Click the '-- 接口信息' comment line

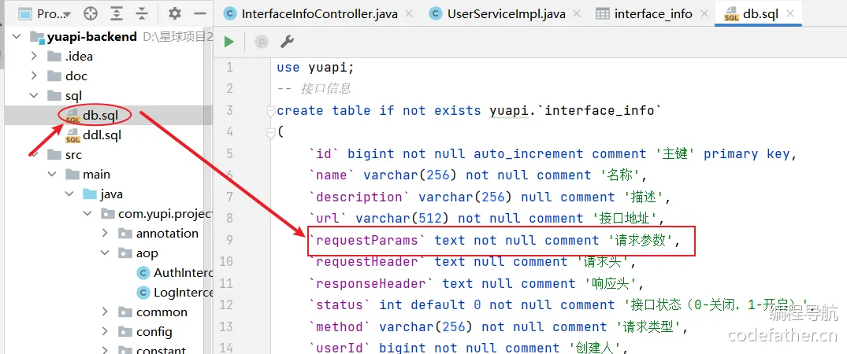[314, 89]
